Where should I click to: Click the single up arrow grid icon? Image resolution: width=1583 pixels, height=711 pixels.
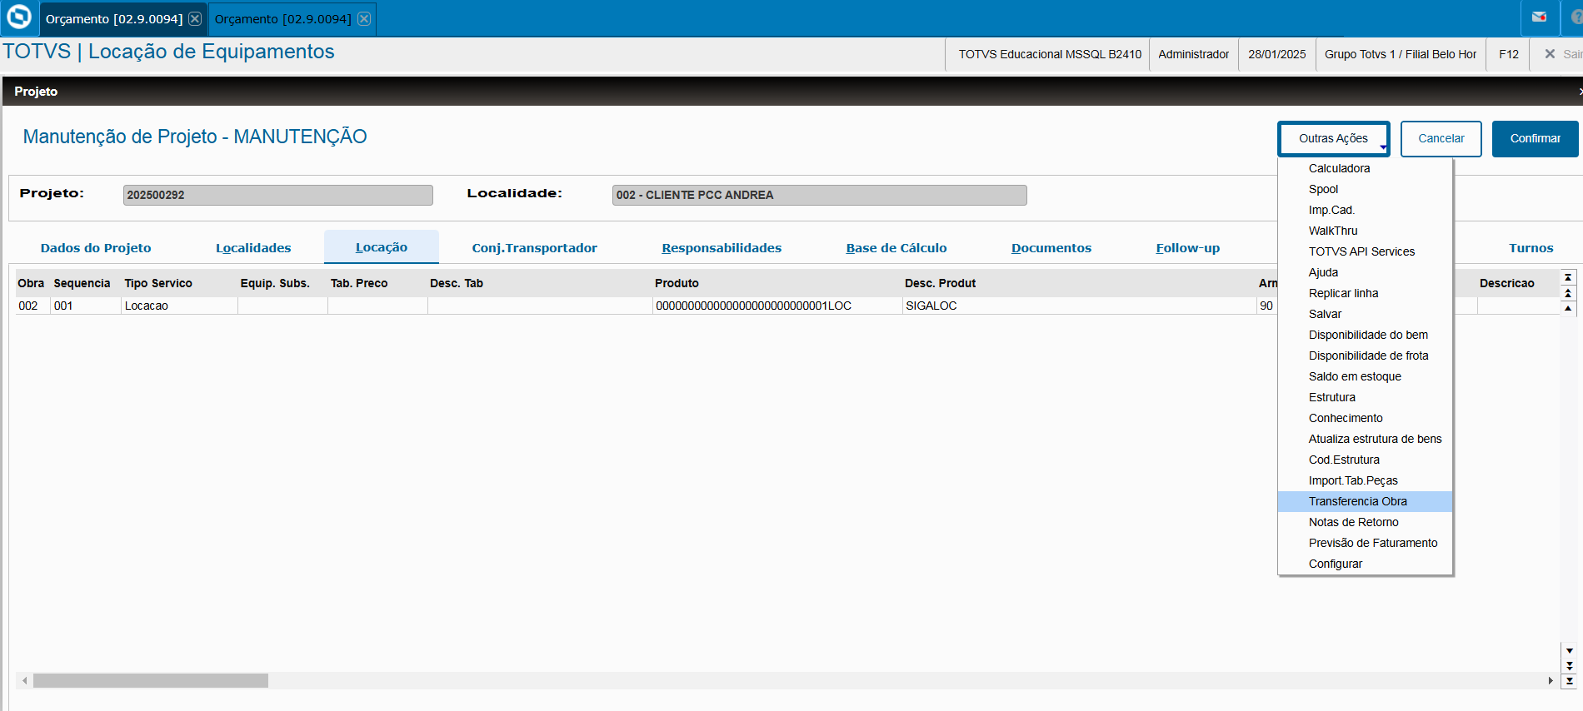click(1568, 308)
